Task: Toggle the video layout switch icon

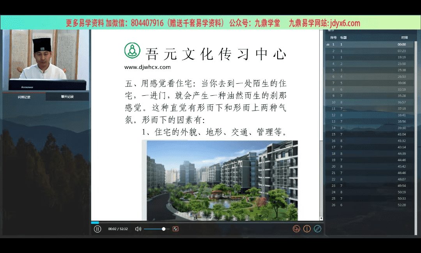Action: point(175,229)
